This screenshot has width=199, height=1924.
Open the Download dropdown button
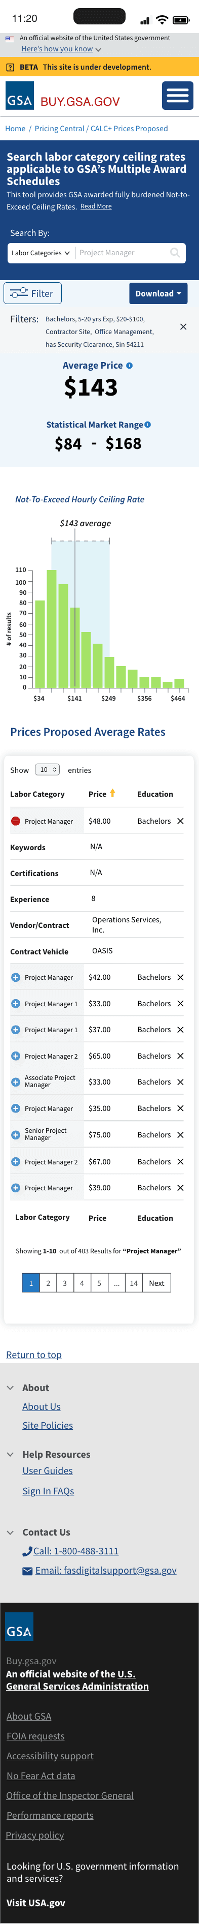point(158,293)
